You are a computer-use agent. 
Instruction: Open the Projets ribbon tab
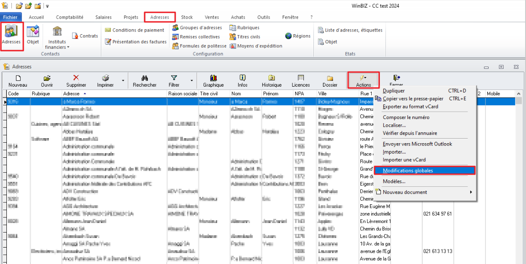coord(131,17)
